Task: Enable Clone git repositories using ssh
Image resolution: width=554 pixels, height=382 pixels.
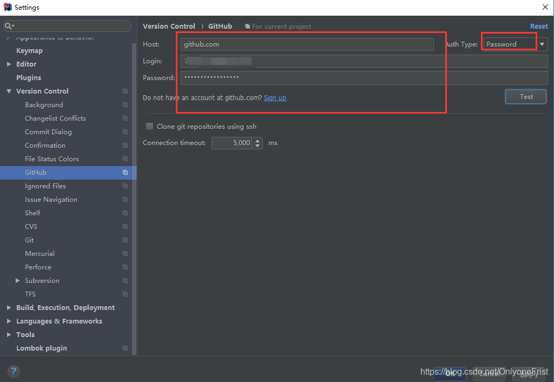Action: point(149,126)
